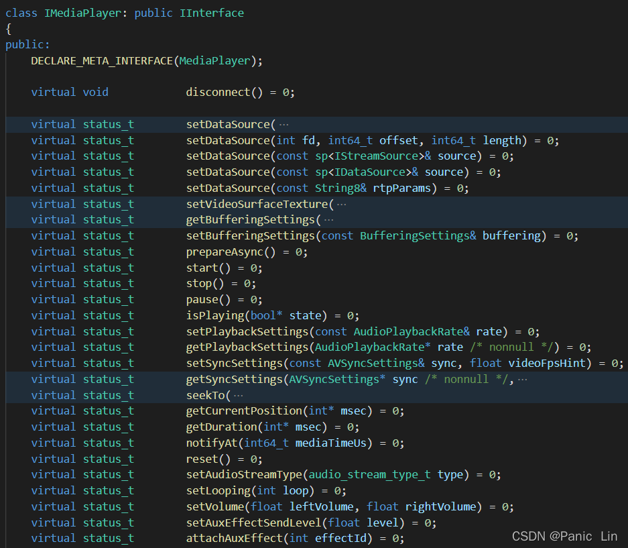
Task: Click the rtpParams parameter name
Action: pyautogui.click(x=401, y=188)
